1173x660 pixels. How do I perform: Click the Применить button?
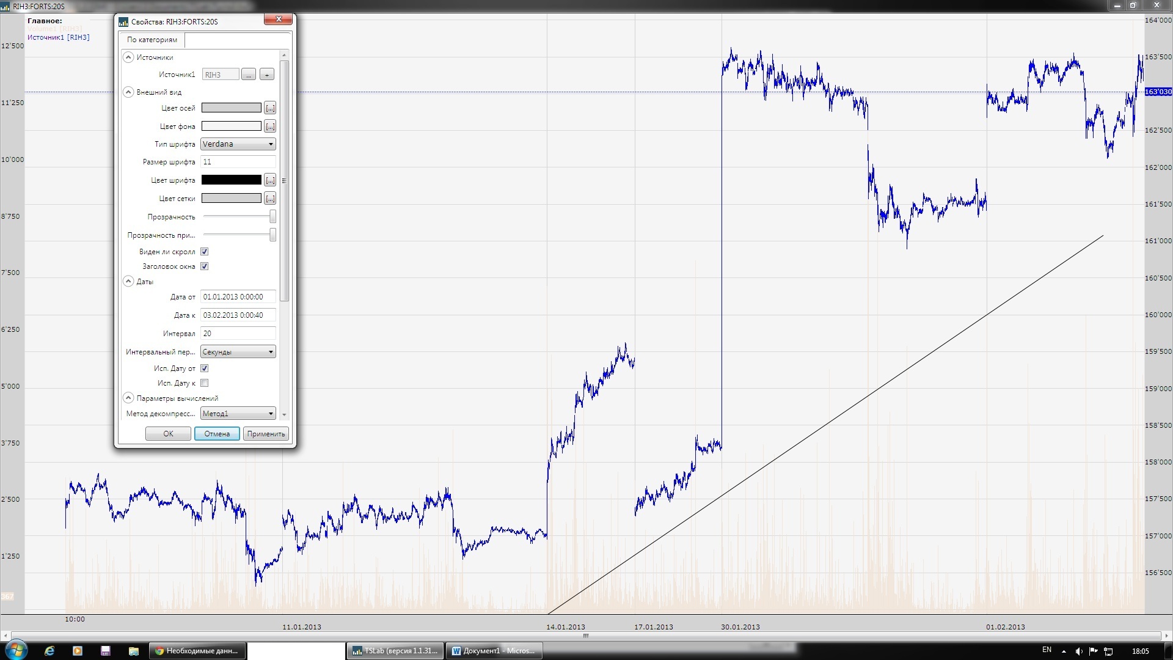coord(266,434)
